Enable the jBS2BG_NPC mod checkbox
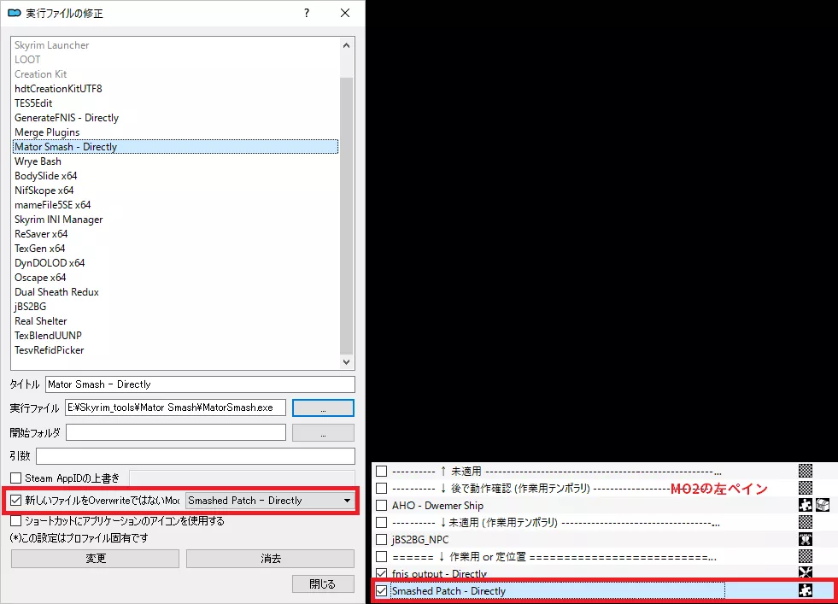This screenshot has height=604, width=838. tap(381, 539)
